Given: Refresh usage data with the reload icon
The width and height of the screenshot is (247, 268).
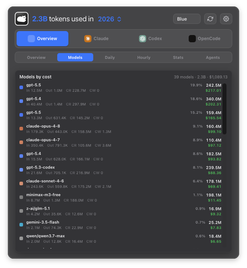Looking at the screenshot, I should click(210, 19).
